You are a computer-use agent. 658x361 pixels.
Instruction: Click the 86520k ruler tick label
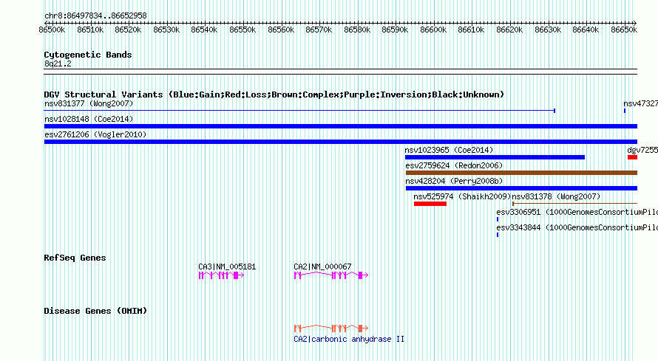click(128, 30)
